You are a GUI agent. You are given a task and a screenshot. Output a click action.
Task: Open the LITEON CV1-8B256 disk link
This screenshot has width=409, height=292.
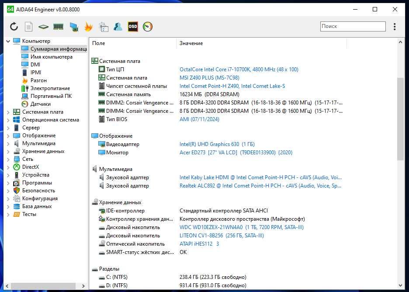pyautogui.click(x=222, y=236)
